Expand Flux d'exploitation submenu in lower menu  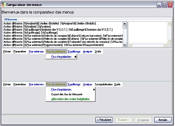click(71, 89)
